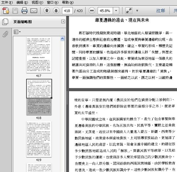Toggle full-screen read mode arrows icon

(129, 11)
